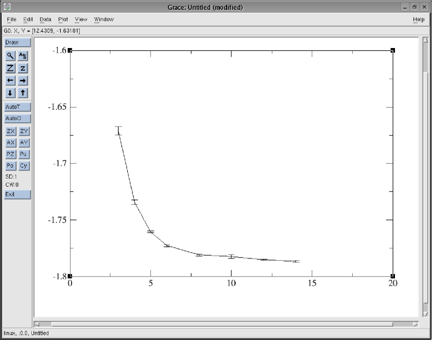432x340 pixels.
Task: Click the small z zoom-out button
Action: (23, 68)
